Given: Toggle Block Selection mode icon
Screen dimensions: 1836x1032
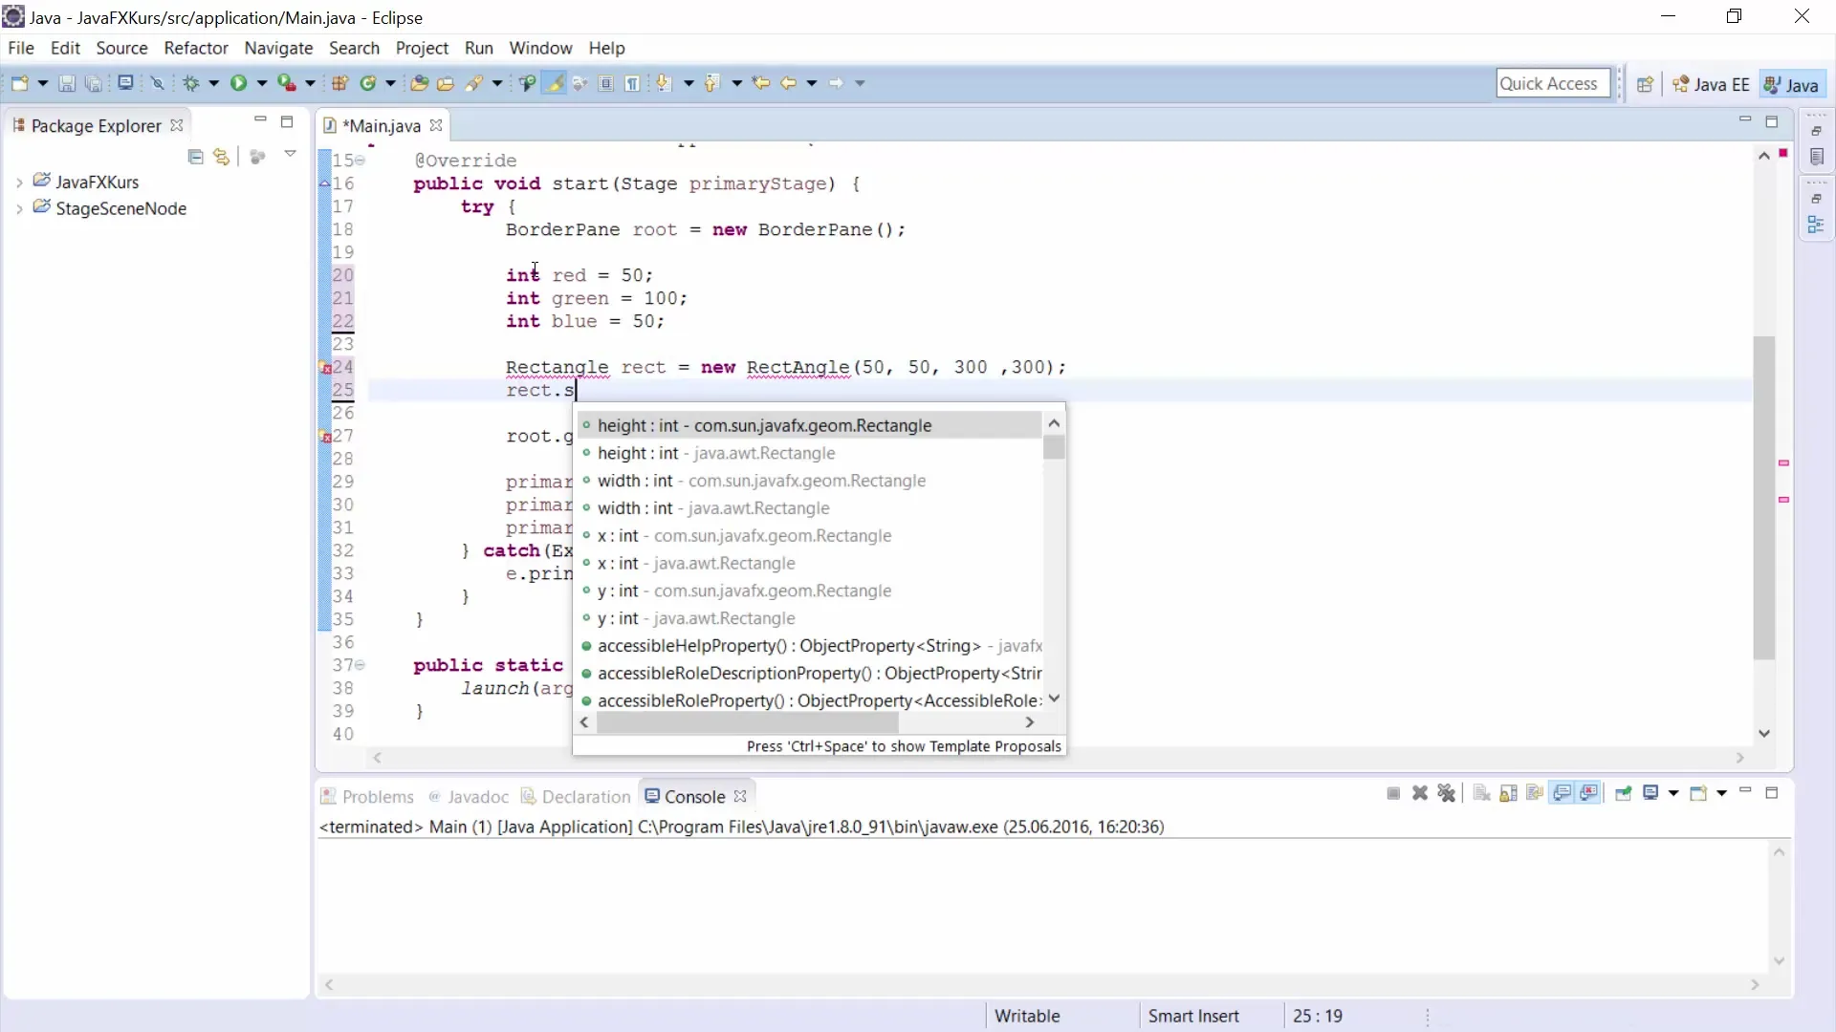Looking at the screenshot, I should (x=606, y=84).
